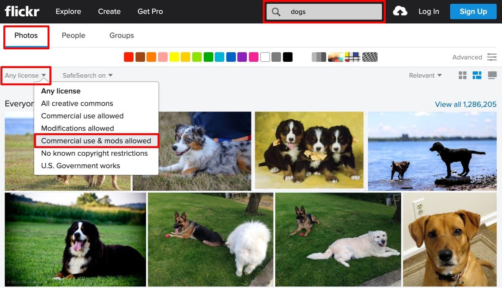Expand the Any license dropdown

tap(23, 75)
